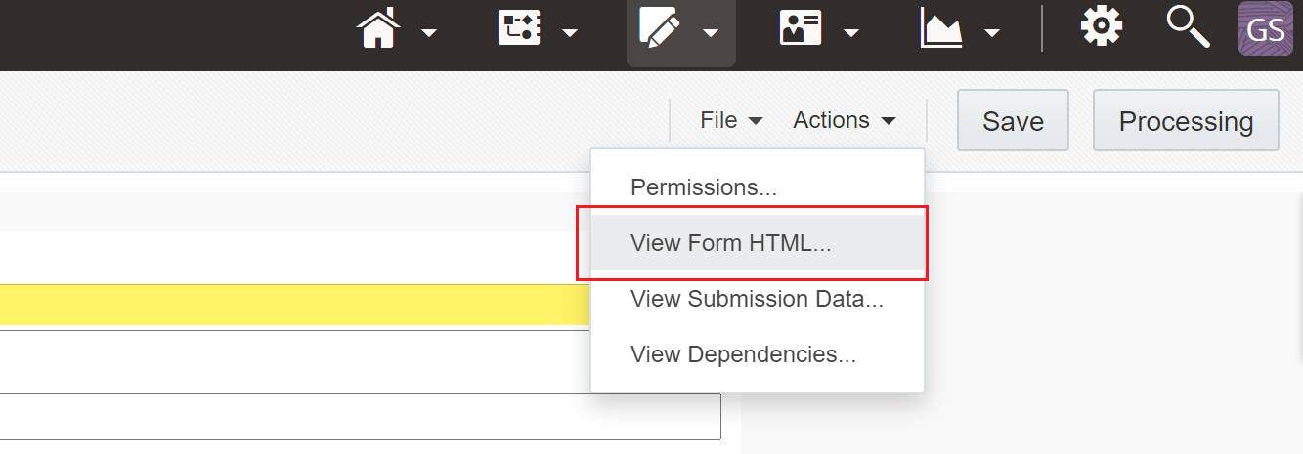Open the File menu
Image resolution: width=1303 pixels, height=454 pixels.
731,120
